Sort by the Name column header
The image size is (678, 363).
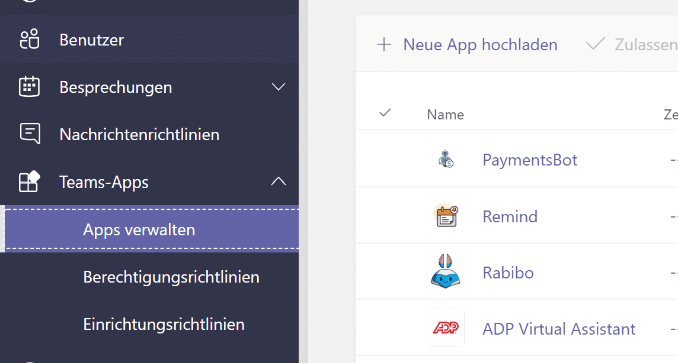[445, 115]
